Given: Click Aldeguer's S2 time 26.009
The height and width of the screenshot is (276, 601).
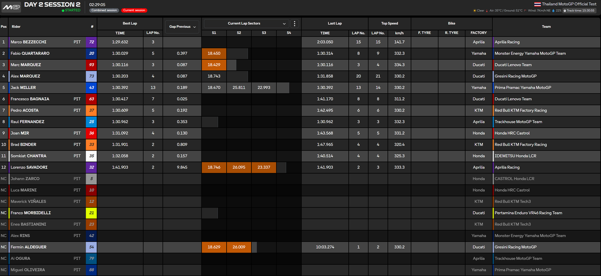Looking at the screenshot, I should coord(239,247).
